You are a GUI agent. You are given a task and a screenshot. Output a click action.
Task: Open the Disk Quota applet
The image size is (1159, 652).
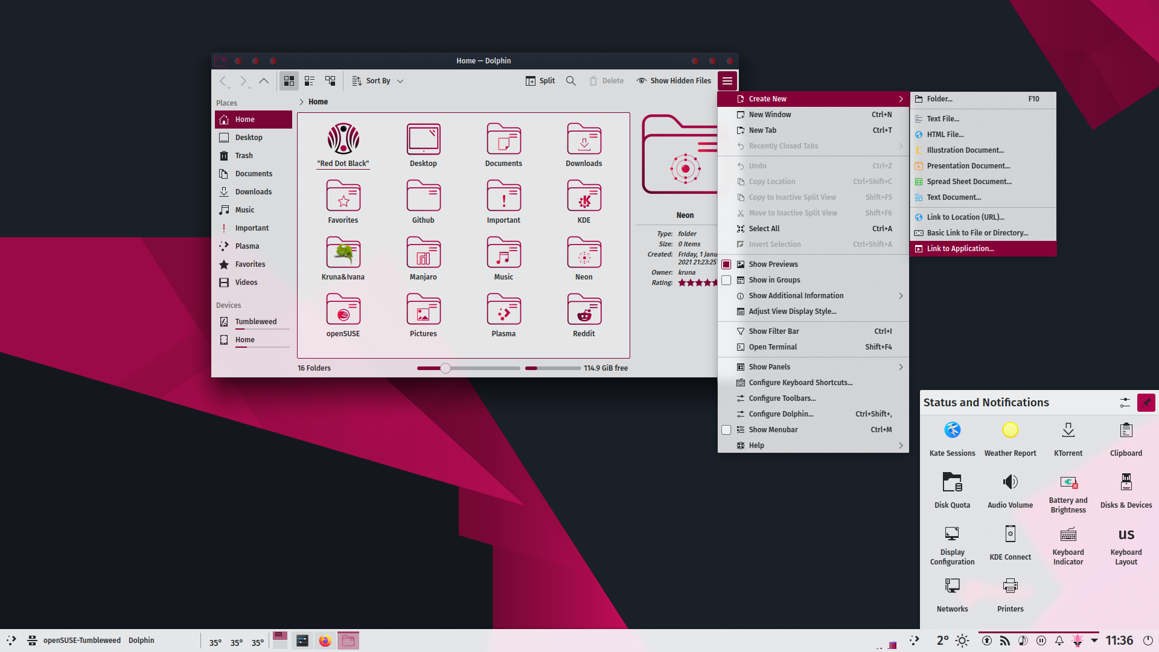click(x=953, y=491)
